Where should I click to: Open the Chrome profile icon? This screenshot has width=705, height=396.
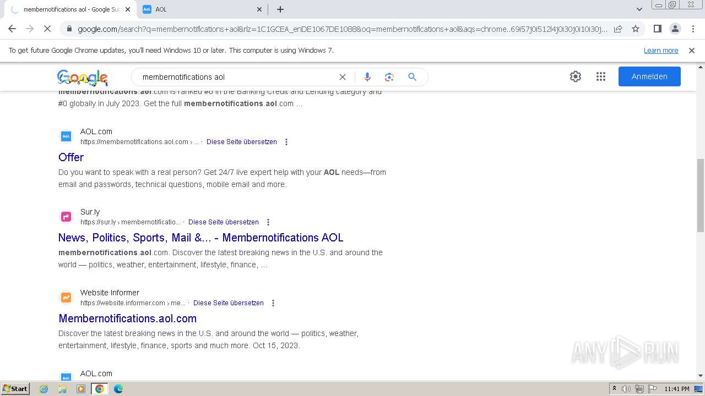(x=675, y=29)
